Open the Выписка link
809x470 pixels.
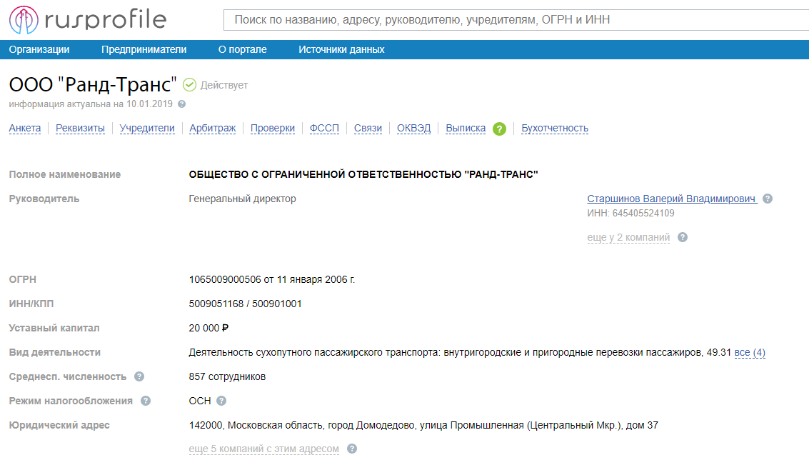(466, 128)
